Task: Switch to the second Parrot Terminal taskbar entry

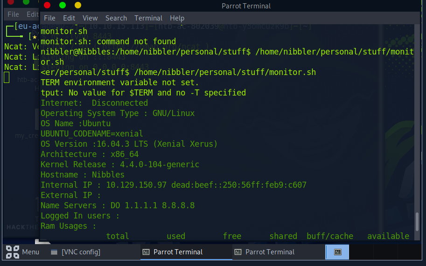Action: (270, 252)
